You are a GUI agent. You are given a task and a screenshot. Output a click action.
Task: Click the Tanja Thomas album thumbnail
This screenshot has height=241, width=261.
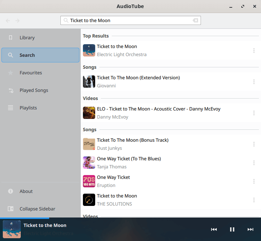[x=89, y=163]
